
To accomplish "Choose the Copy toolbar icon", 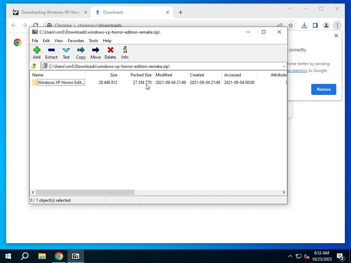I will [81, 53].
